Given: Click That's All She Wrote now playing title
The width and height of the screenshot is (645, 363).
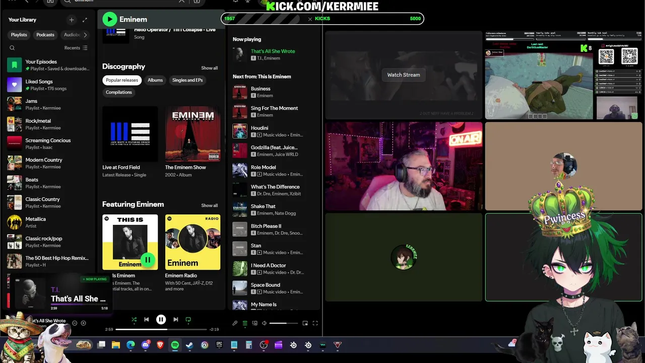Looking at the screenshot, I should 273,51.
